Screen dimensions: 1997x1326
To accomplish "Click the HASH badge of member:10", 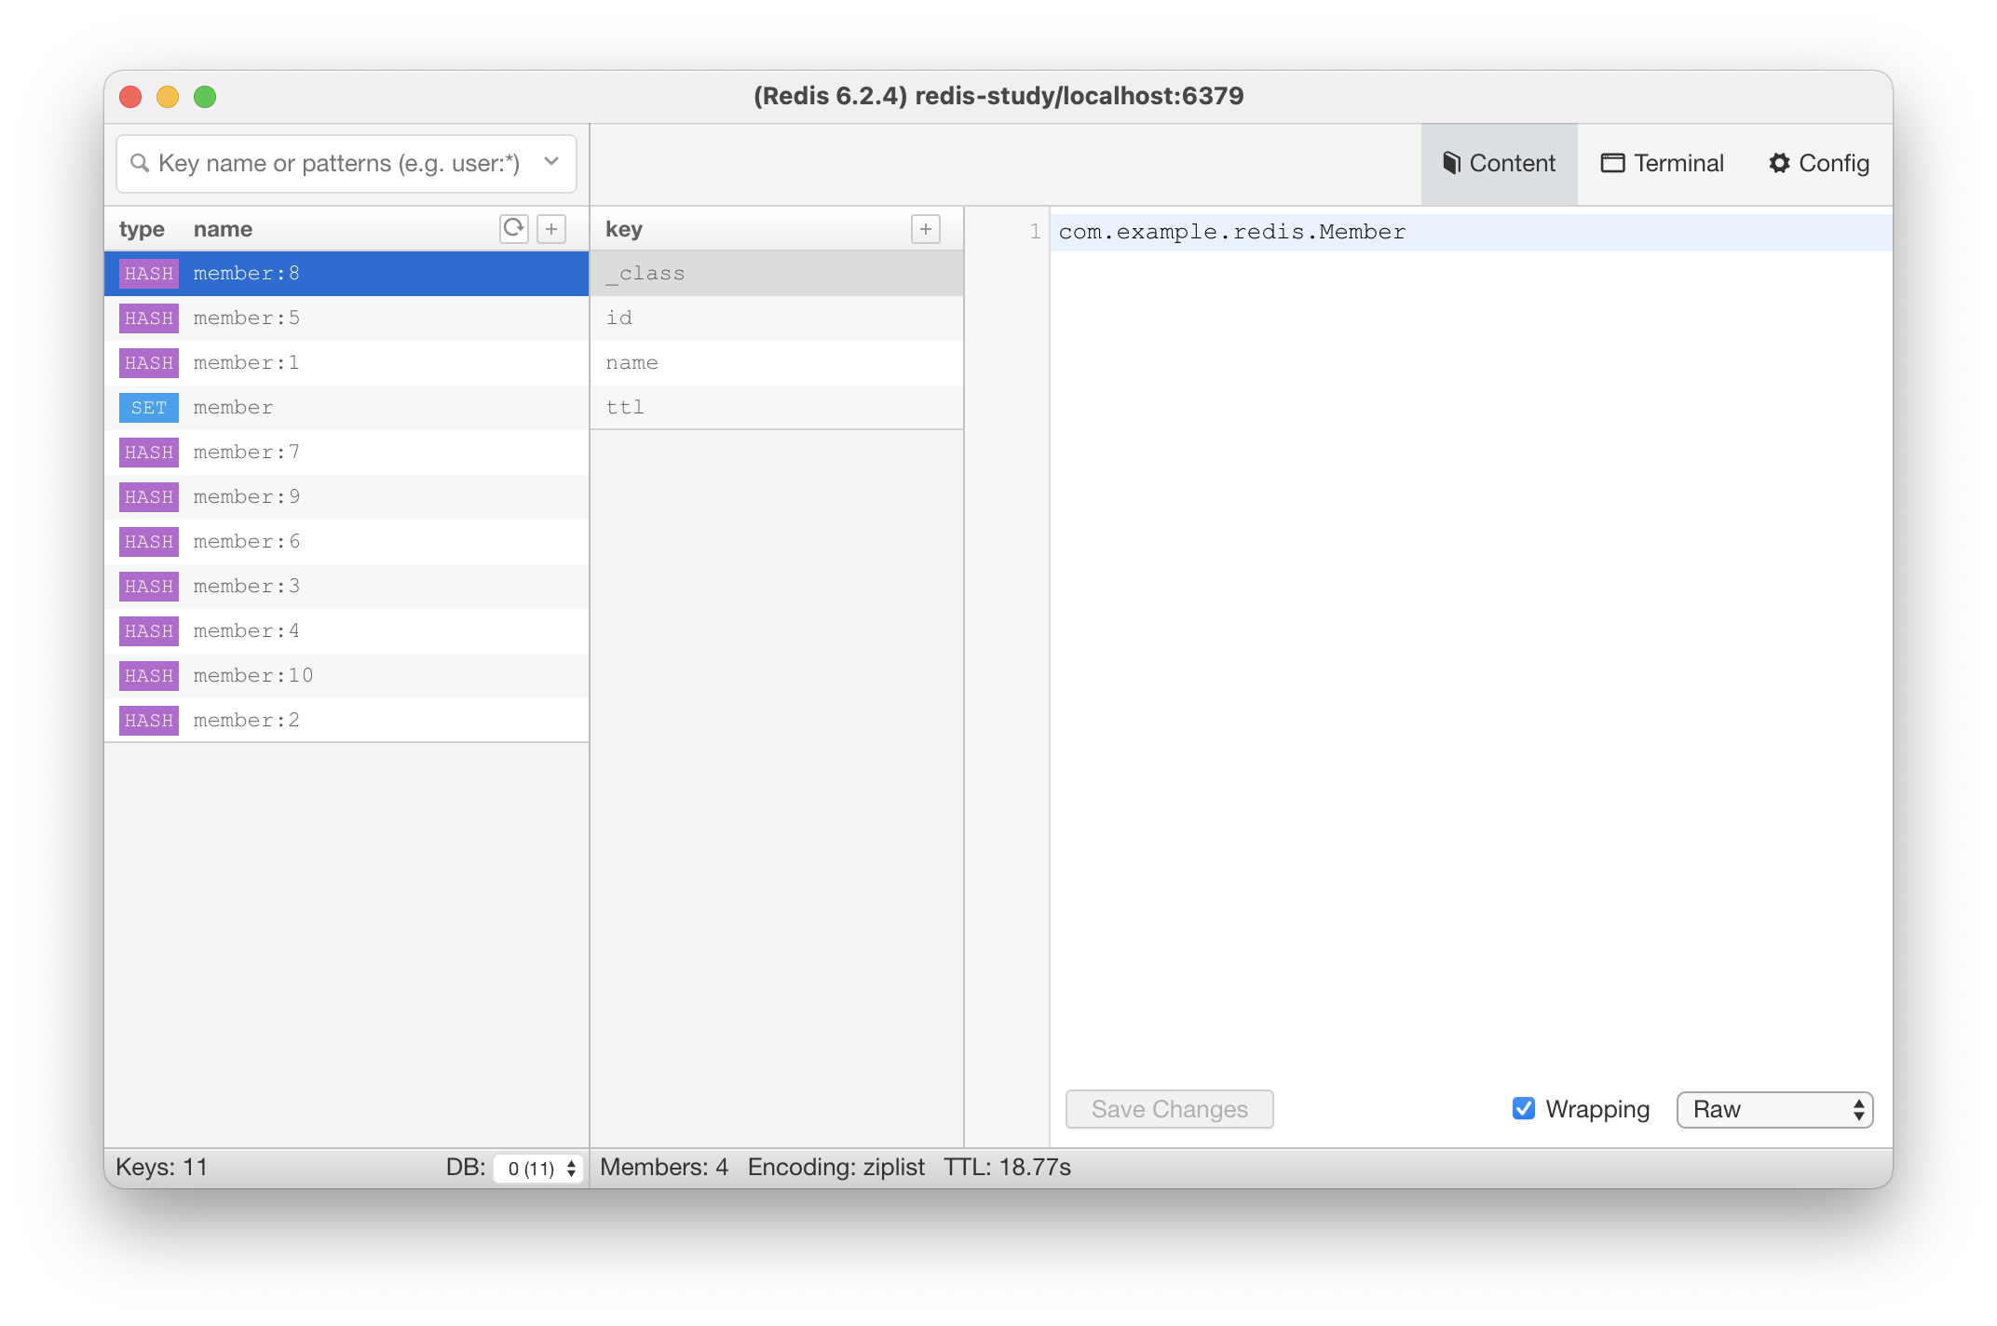I will pos(149,676).
